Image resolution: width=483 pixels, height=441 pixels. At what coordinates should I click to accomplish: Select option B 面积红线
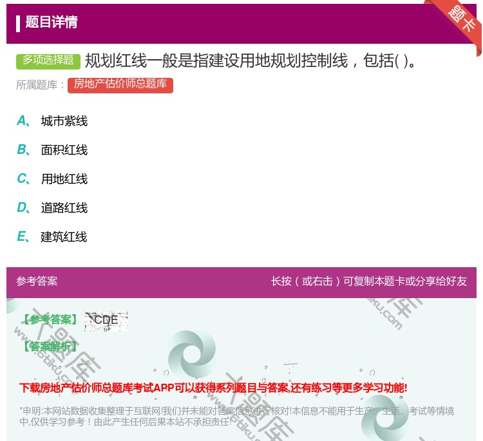pyautogui.click(x=52, y=149)
